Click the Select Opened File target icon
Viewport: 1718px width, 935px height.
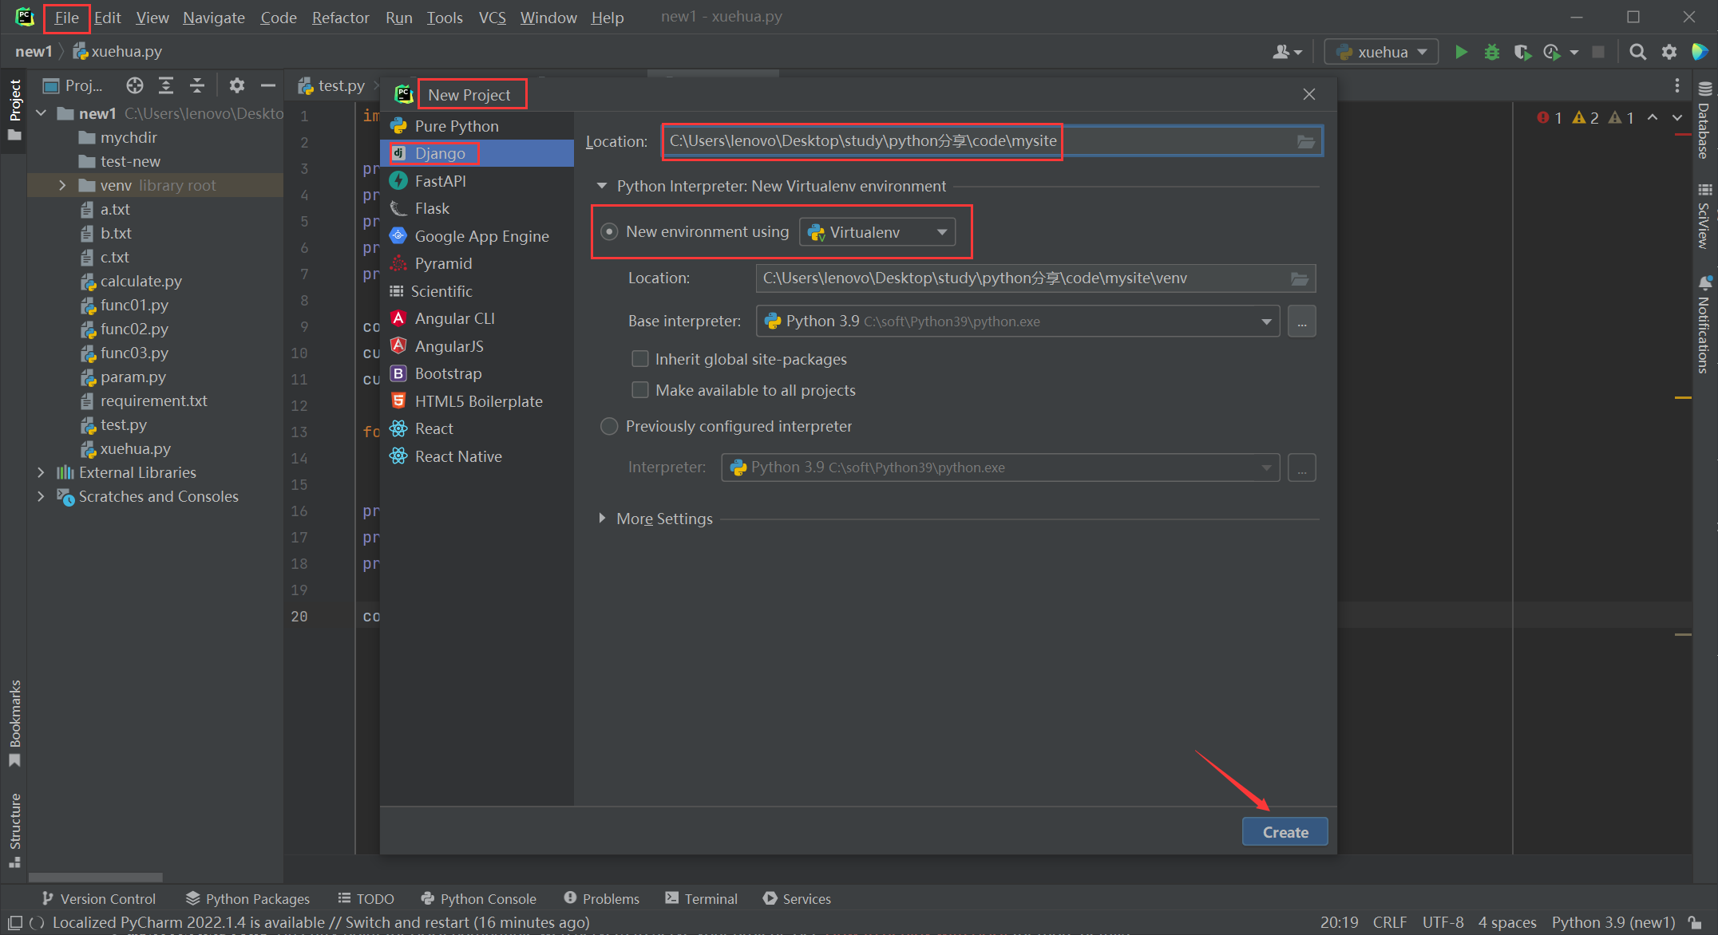[x=134, y=85]
